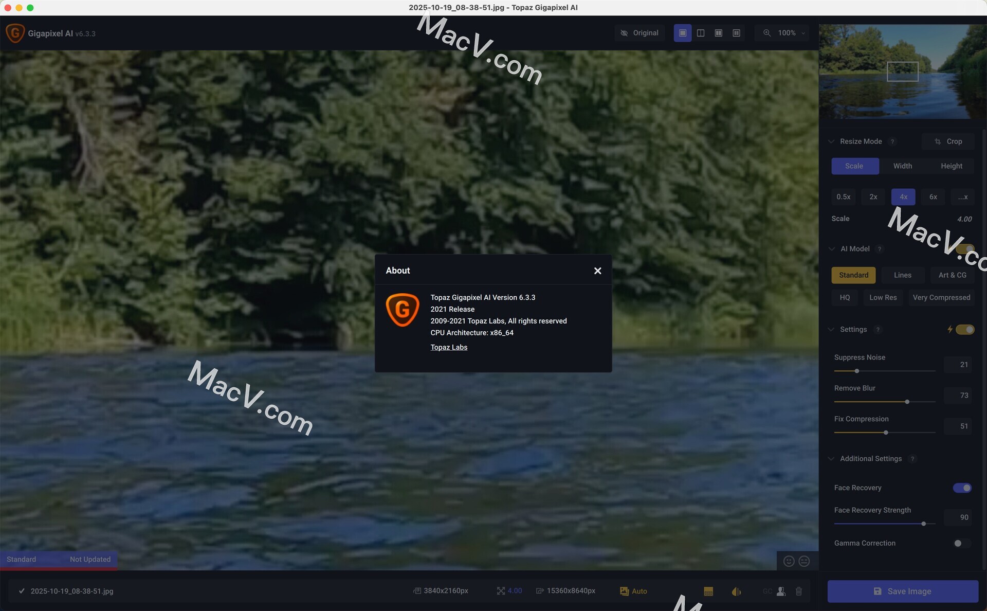Toggle the Settings auto switch
The width and height of the screenshot is (987, 611).
(965, 330)
